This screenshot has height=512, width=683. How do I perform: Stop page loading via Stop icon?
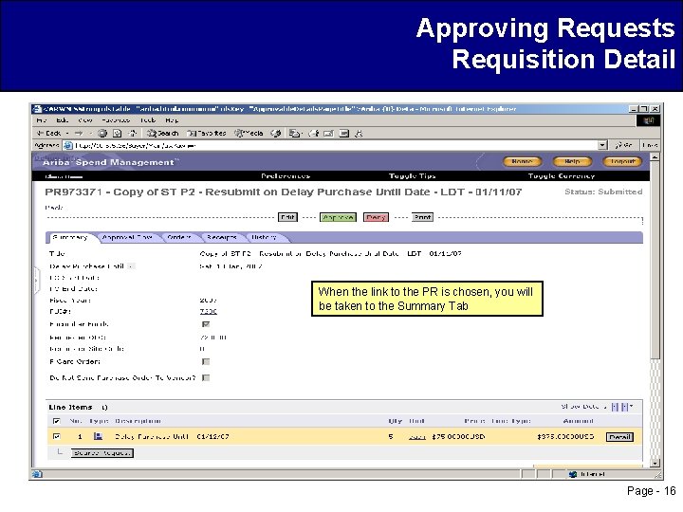point(102,134)
